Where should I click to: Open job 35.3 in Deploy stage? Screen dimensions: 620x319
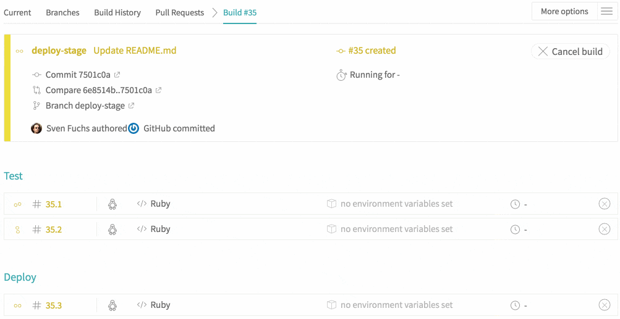point(53,305)
